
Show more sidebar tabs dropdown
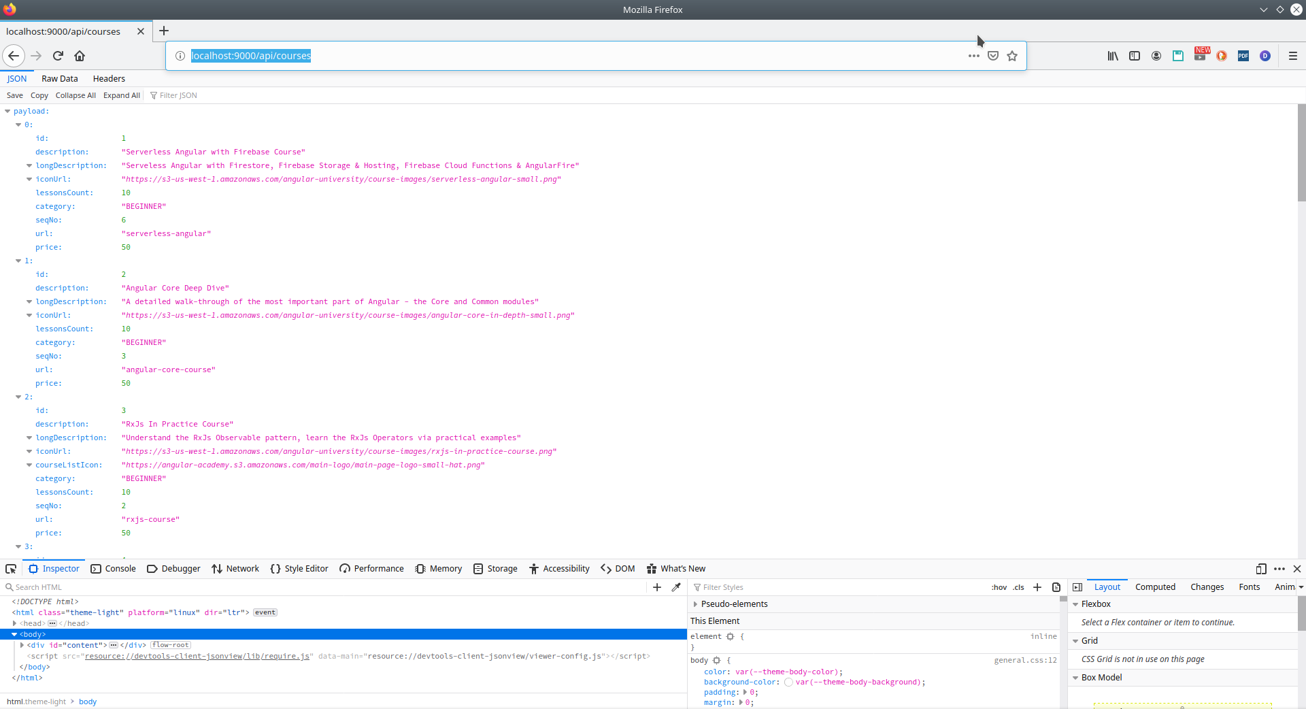[1301, 587]
